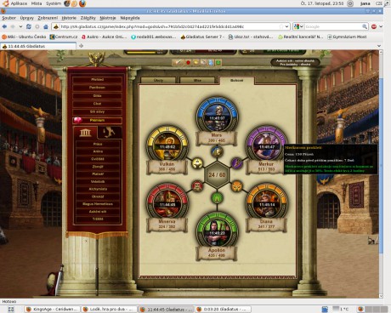The image size is (391, 313).
Task: Open the city temple icon tab
Action: coord(85,132)
